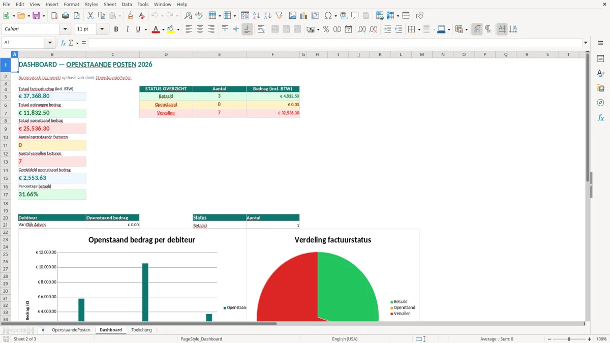Open the Sheet menu
The width and height of the screenshot is (610, 343).
110,4
